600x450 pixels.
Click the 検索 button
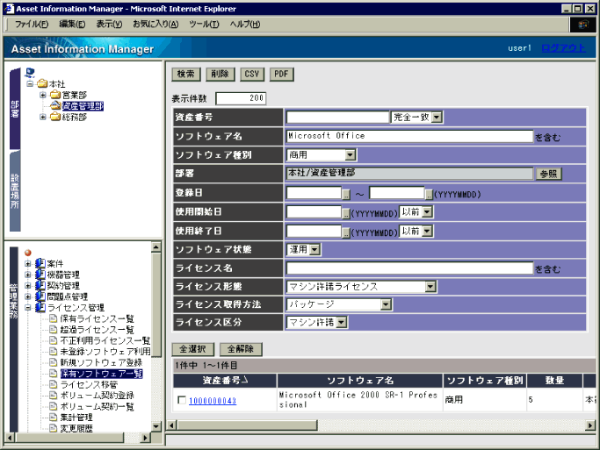186,74
